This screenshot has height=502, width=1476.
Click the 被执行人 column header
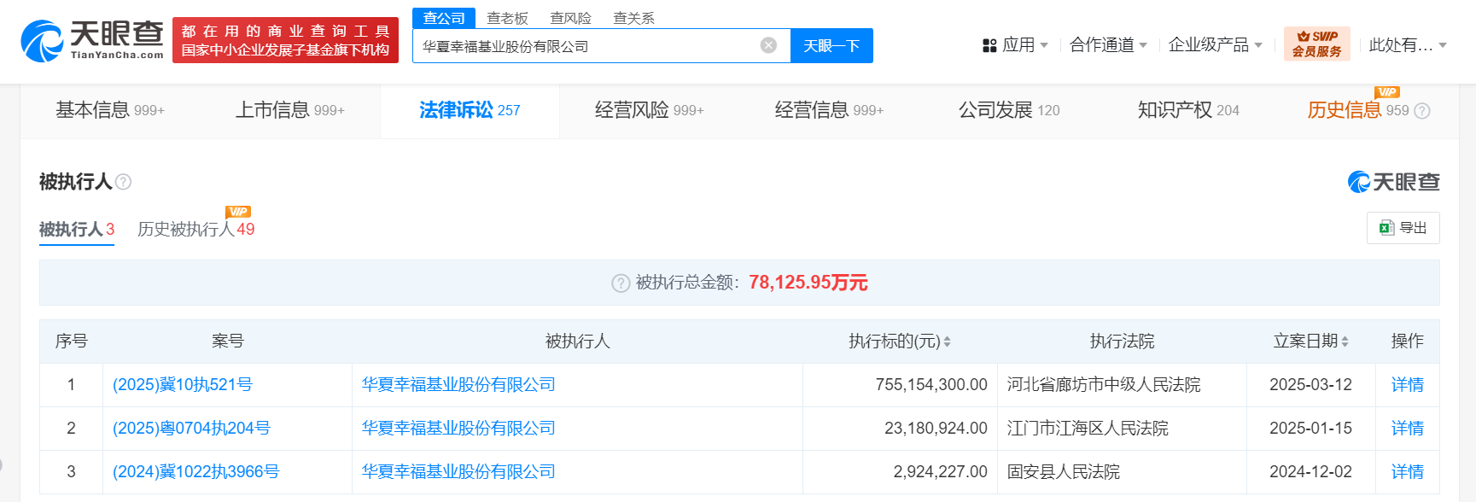(x=577, y=341)
